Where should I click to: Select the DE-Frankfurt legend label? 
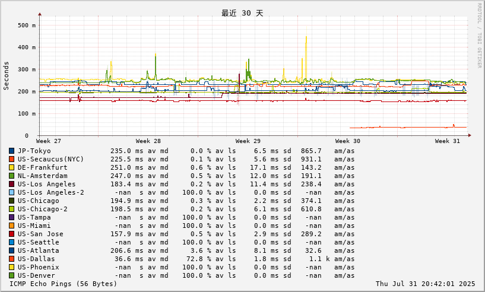[42, 167]
